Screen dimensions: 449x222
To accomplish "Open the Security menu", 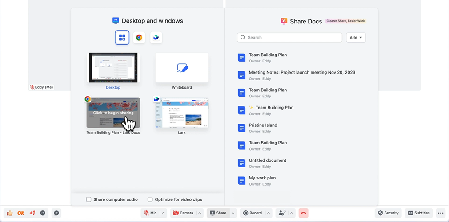I will 388,213.
